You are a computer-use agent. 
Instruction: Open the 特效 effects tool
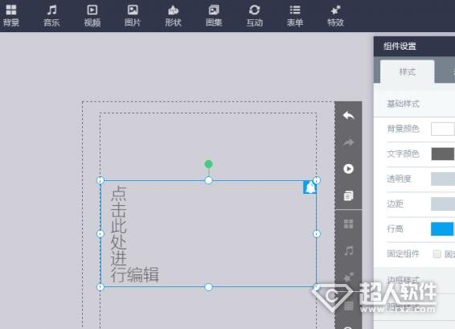[x=335, y=15]
